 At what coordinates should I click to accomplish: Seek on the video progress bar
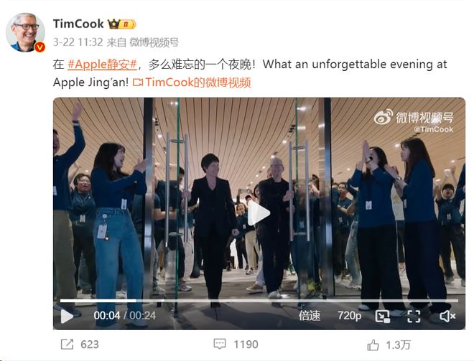[259, 301]
